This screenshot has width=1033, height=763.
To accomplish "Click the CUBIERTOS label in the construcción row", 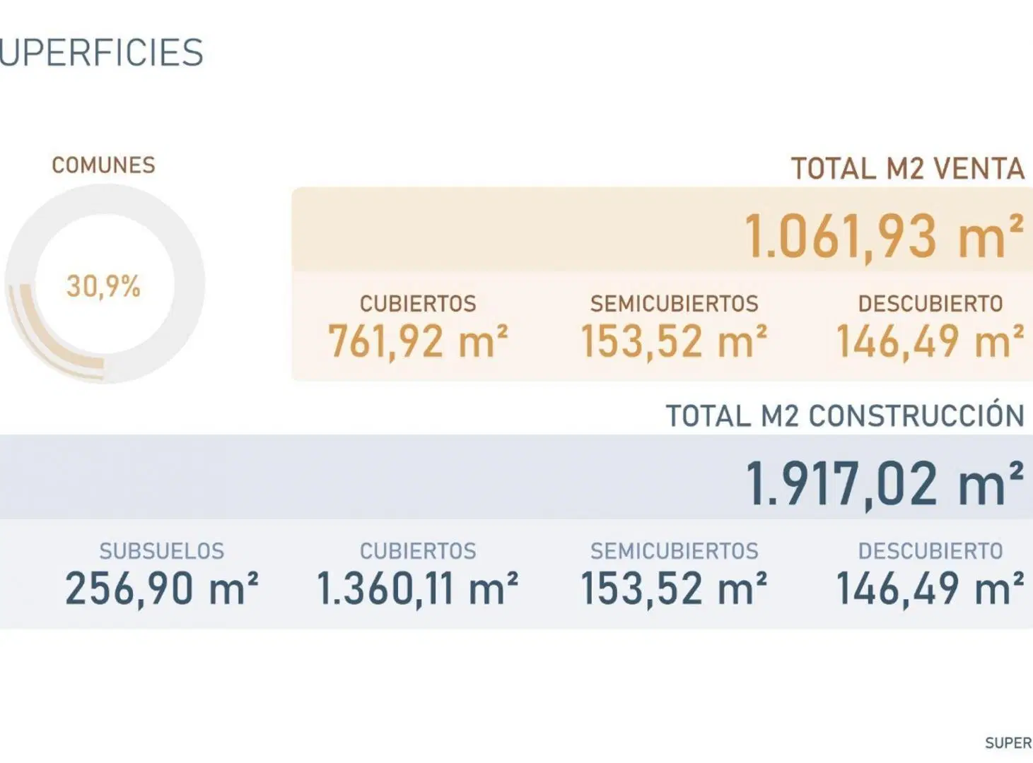I will tap(418, 551).
